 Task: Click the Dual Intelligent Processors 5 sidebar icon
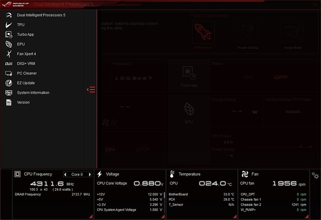[9, 15]
